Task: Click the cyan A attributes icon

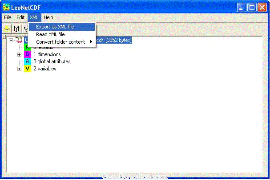Action: click(x=28, y=61)
